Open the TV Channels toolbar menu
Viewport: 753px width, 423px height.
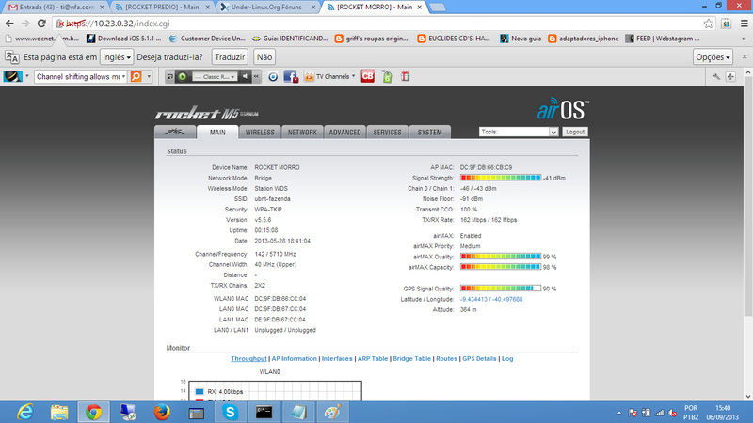coord(329,77)
